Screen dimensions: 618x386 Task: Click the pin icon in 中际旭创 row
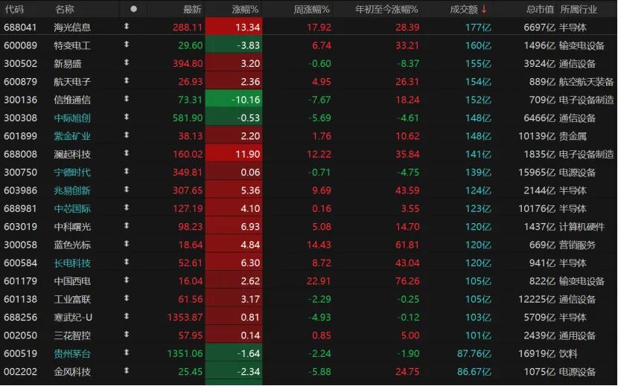click(x=127, y=117)
